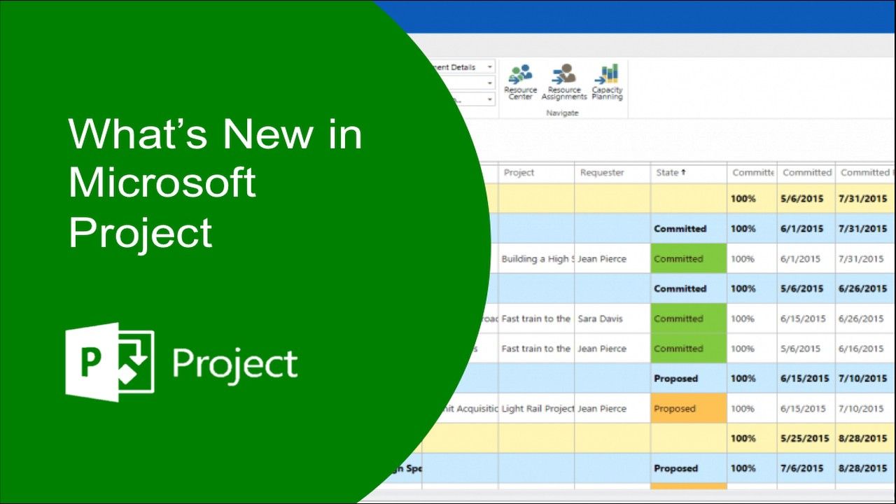Click 'Fast train to the' in Sara Davis row
The height and width of the screenshot is (504, 896).
[x=536, y=318]
